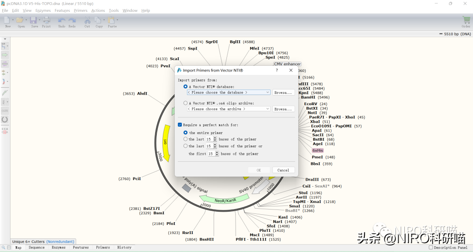
Task: Enable the Description Panel checkbox
Action: [x=431, y=248]
